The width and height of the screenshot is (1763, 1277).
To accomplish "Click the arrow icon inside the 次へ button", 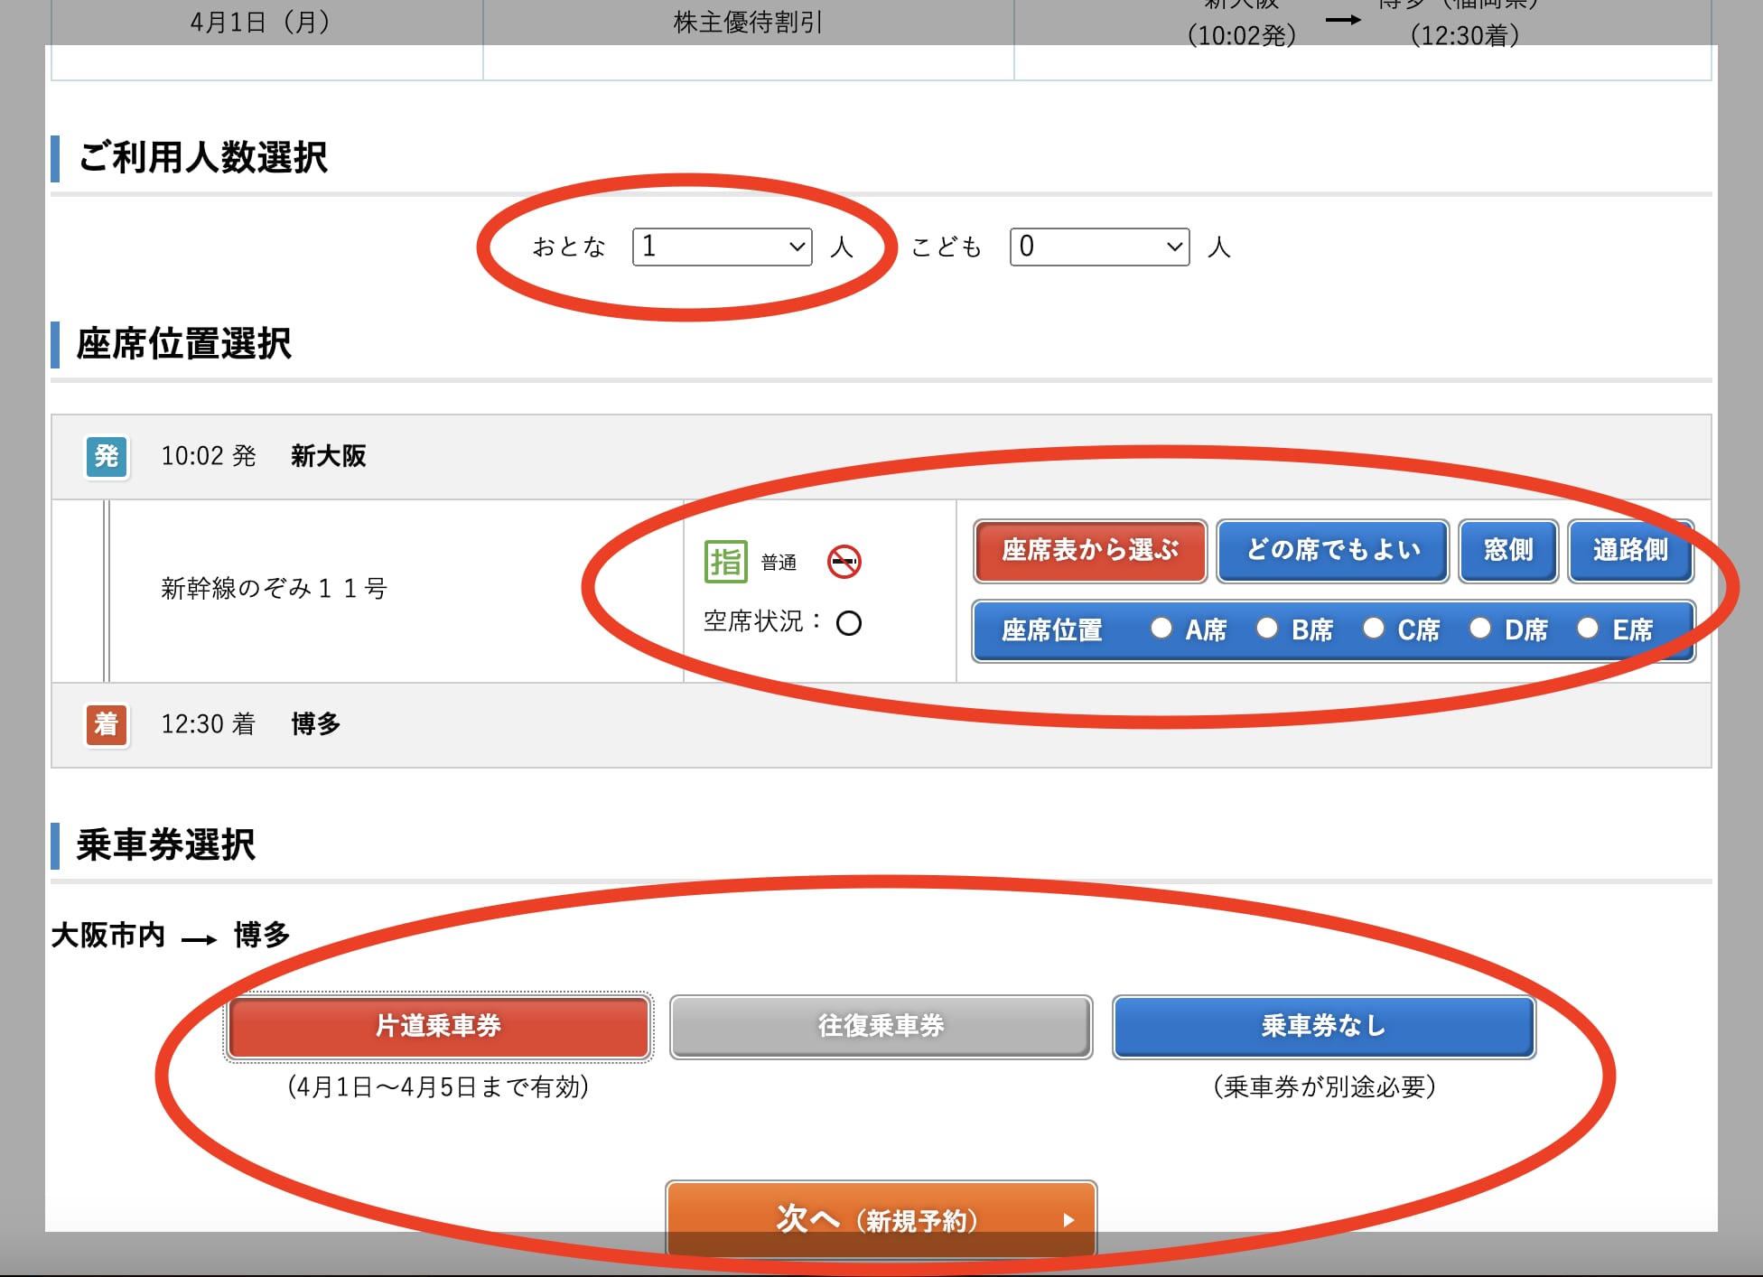I will [x=1070, y=1219].
